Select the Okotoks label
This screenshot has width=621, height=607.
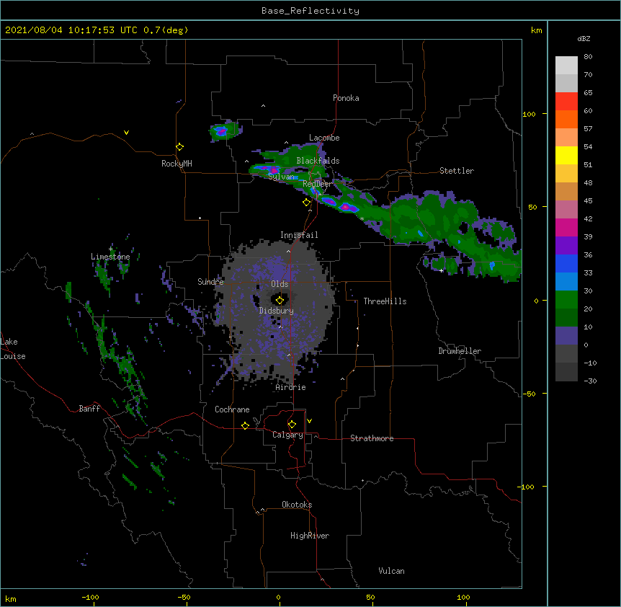click(297, 505)
